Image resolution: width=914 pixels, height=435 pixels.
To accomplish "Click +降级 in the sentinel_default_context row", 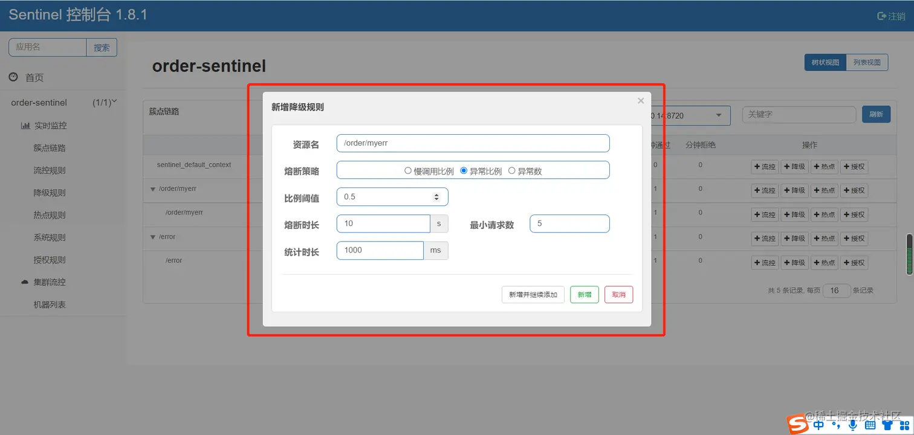I will (x=794, y=166).
